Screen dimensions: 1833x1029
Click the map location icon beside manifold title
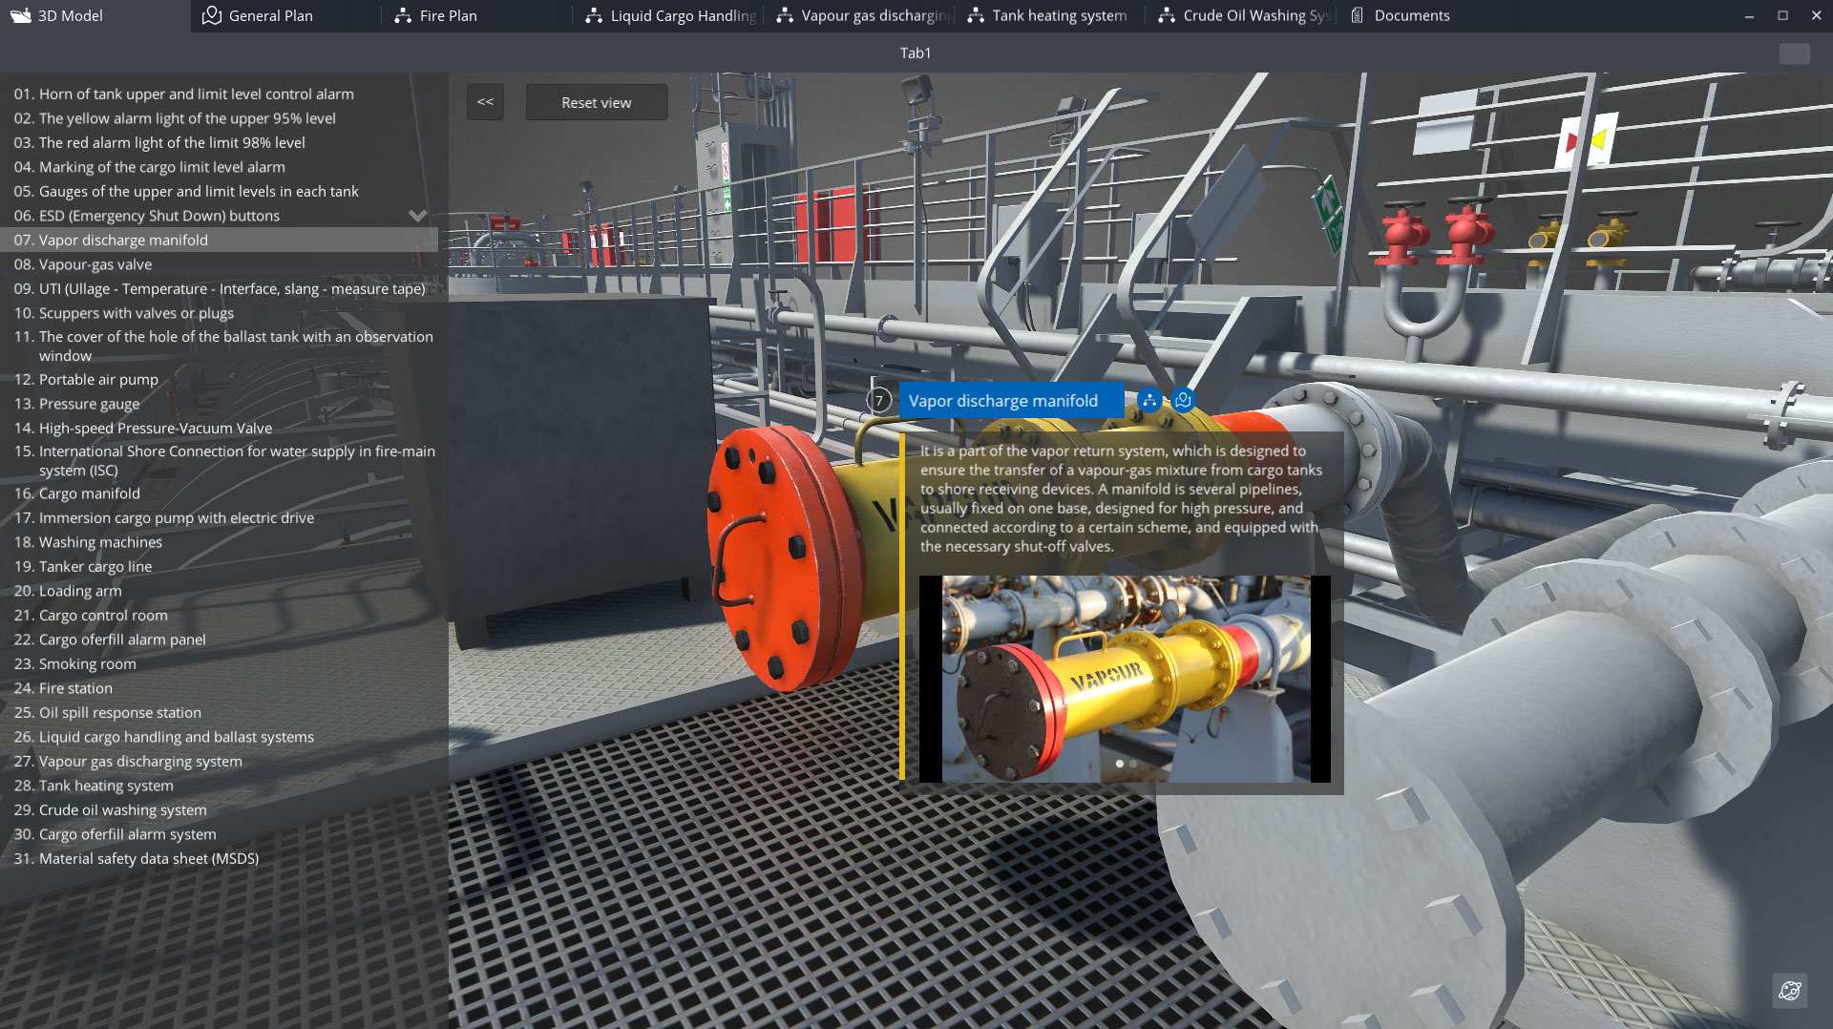point(1183,401)
